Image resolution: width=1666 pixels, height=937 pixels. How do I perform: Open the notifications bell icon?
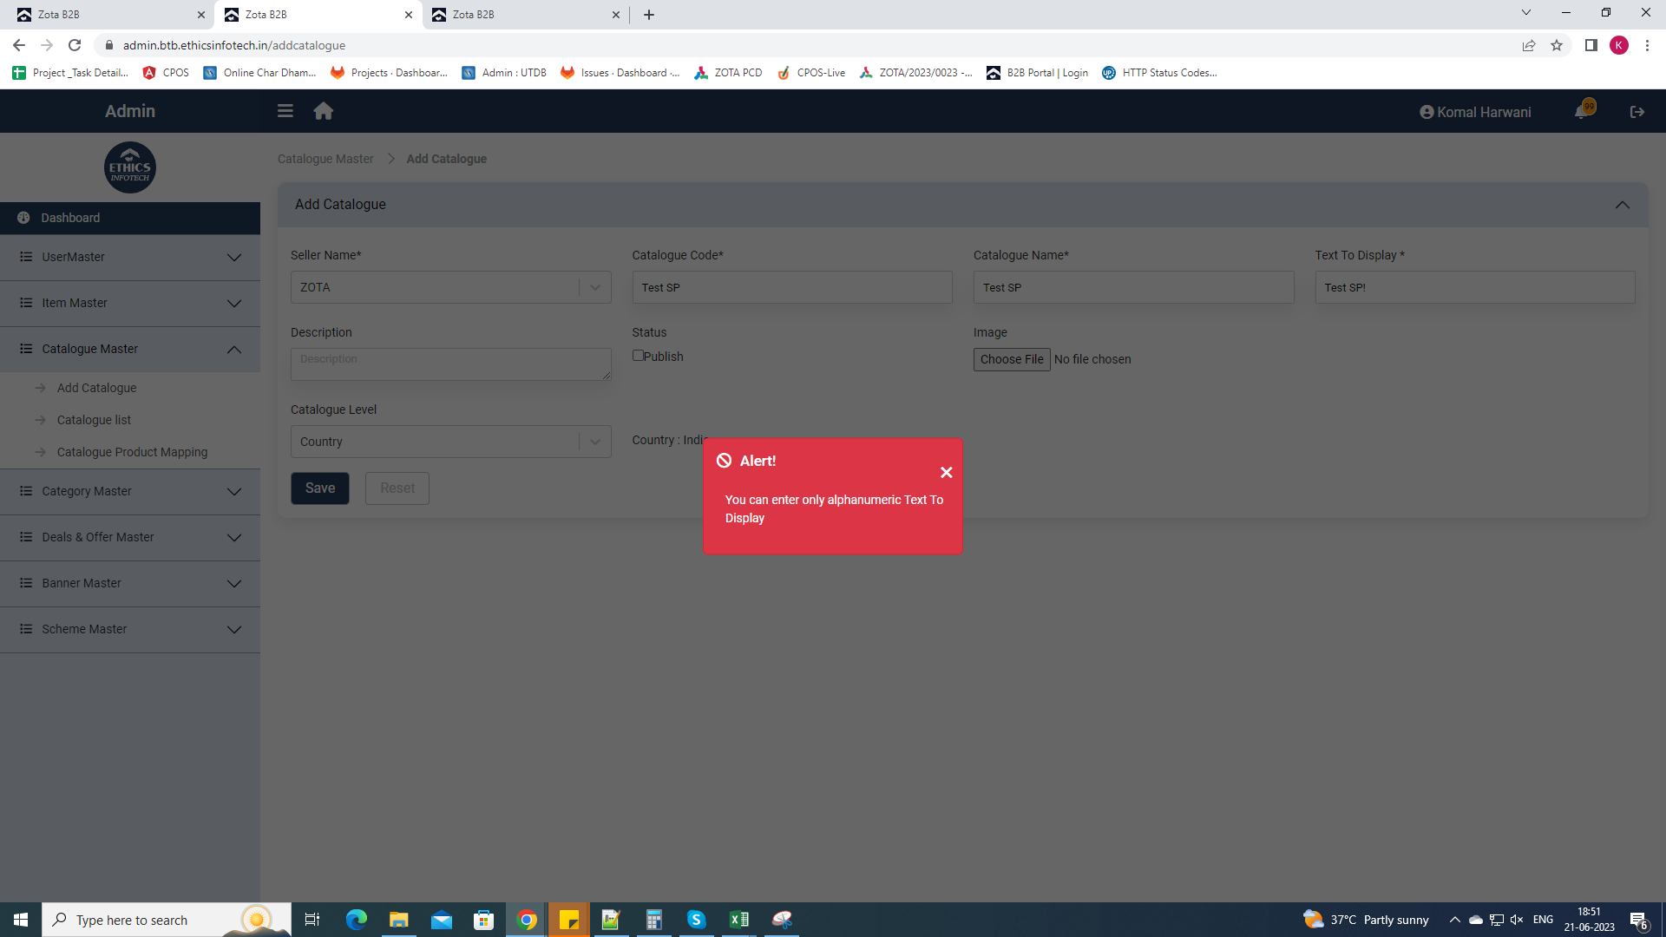coord(1582,112)
